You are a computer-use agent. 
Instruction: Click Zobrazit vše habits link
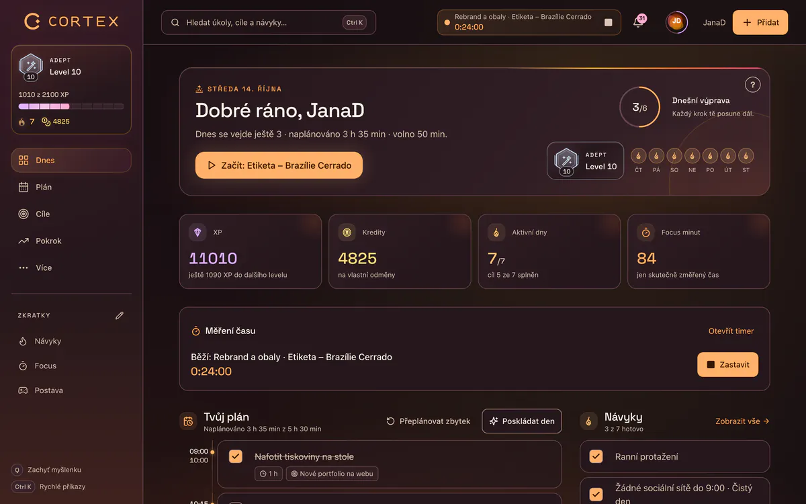742,421
